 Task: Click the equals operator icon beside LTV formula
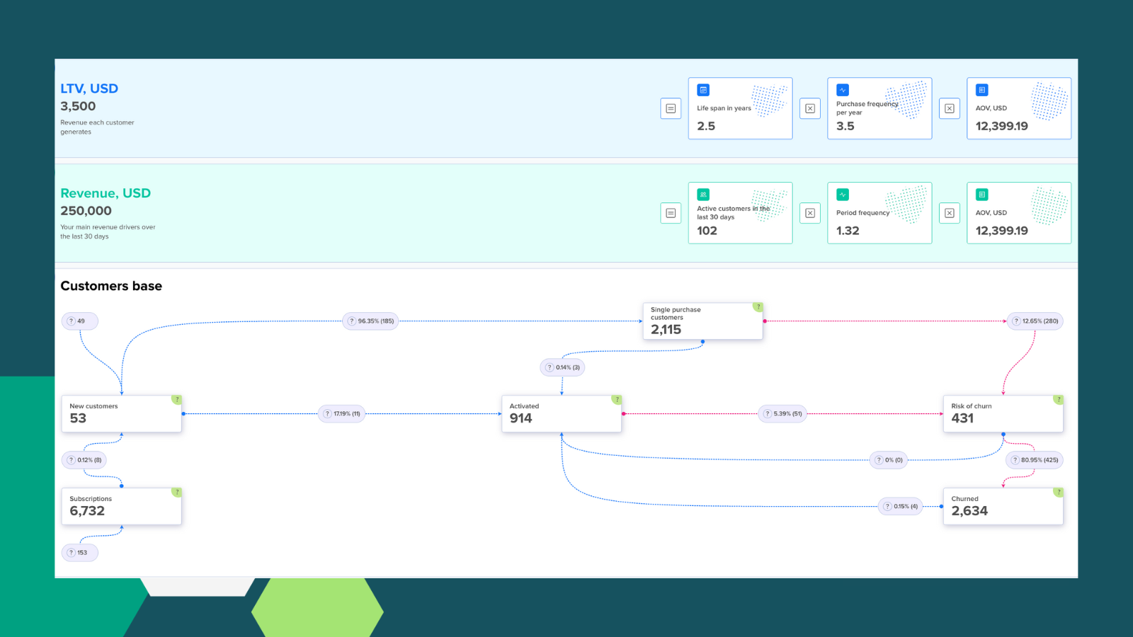coord(671,108)
